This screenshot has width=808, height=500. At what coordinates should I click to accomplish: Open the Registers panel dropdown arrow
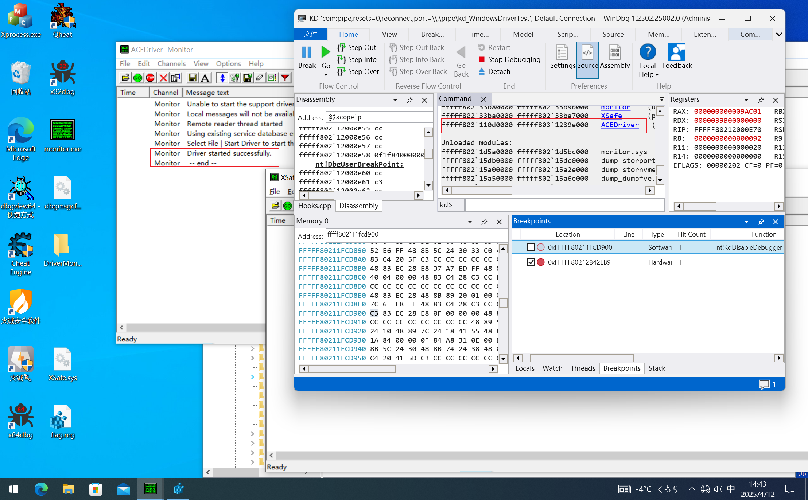tap(746, 100)
